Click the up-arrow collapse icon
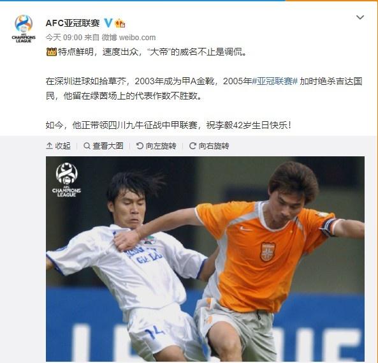The height and width of the screenshot is (363, 378). [x=49, y=145]
